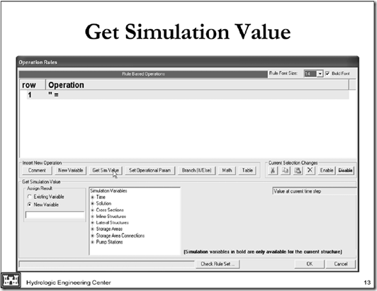This screenshot has width=377, height=291.
Task: Click the Operation Rules title bar
Action: pos(188,62)
